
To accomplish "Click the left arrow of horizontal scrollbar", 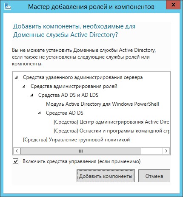I will pyautogui.click(x=17, y=151).
